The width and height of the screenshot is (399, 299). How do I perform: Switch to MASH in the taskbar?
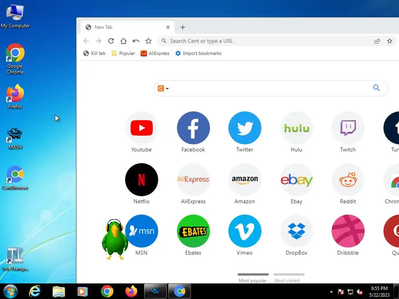pos(155,291)
